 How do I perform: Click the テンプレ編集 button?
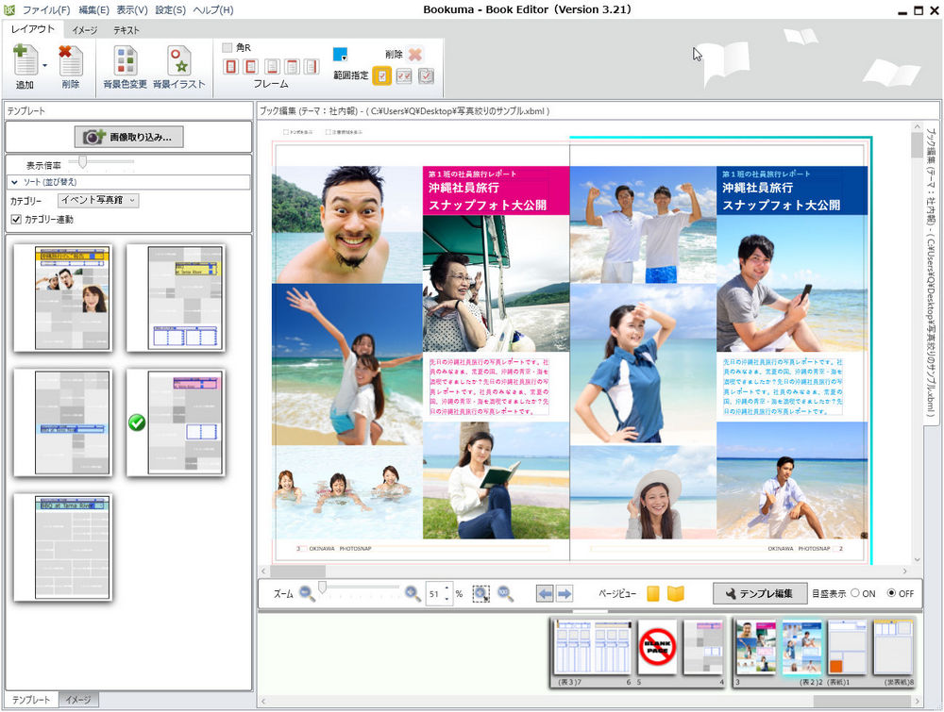pos(760,593)
